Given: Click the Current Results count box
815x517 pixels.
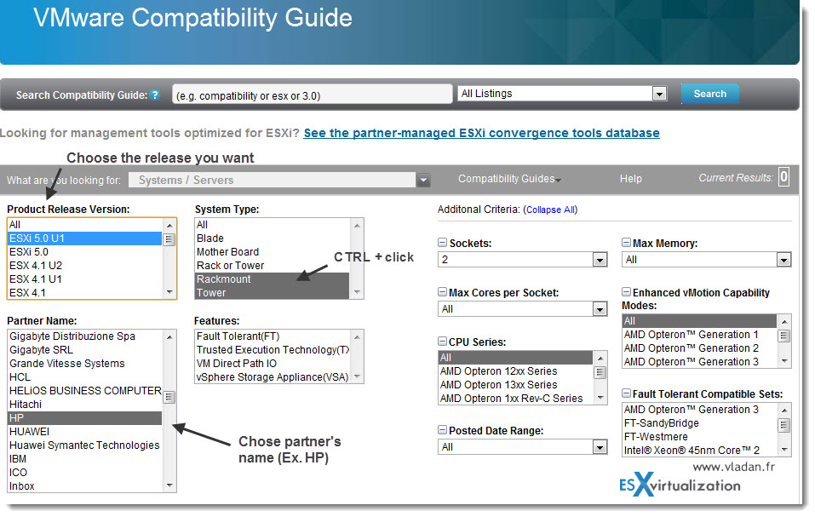Looking at the screenshot, I should tap(783, 177).
